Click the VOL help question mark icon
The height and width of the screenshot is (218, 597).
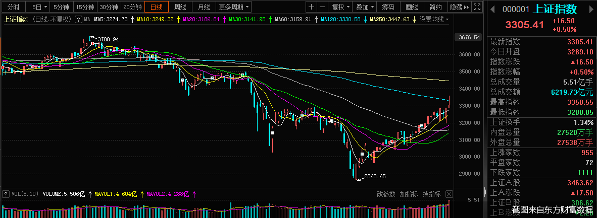point(6,193)
